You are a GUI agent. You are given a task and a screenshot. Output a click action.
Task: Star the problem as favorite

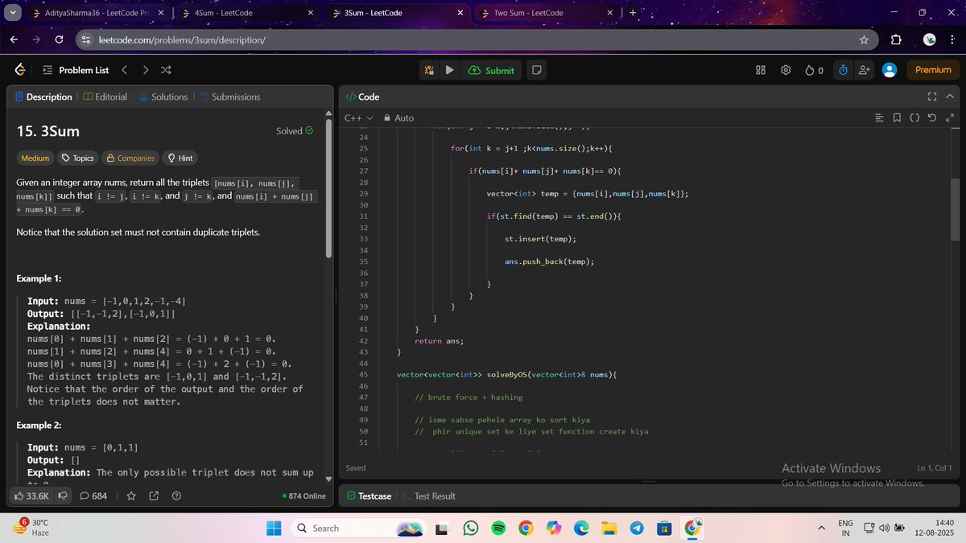pyautogui.click(x=131, y=496)
